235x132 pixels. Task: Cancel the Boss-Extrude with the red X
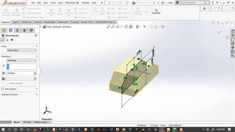coord(7,40)
